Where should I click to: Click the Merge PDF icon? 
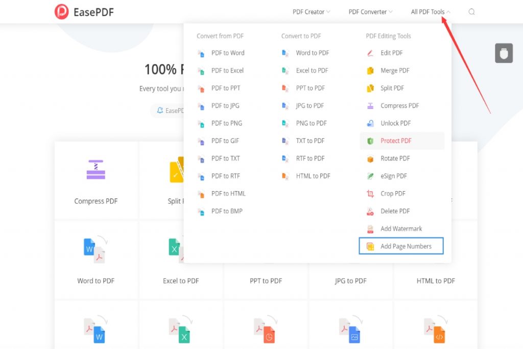(370, 71)
